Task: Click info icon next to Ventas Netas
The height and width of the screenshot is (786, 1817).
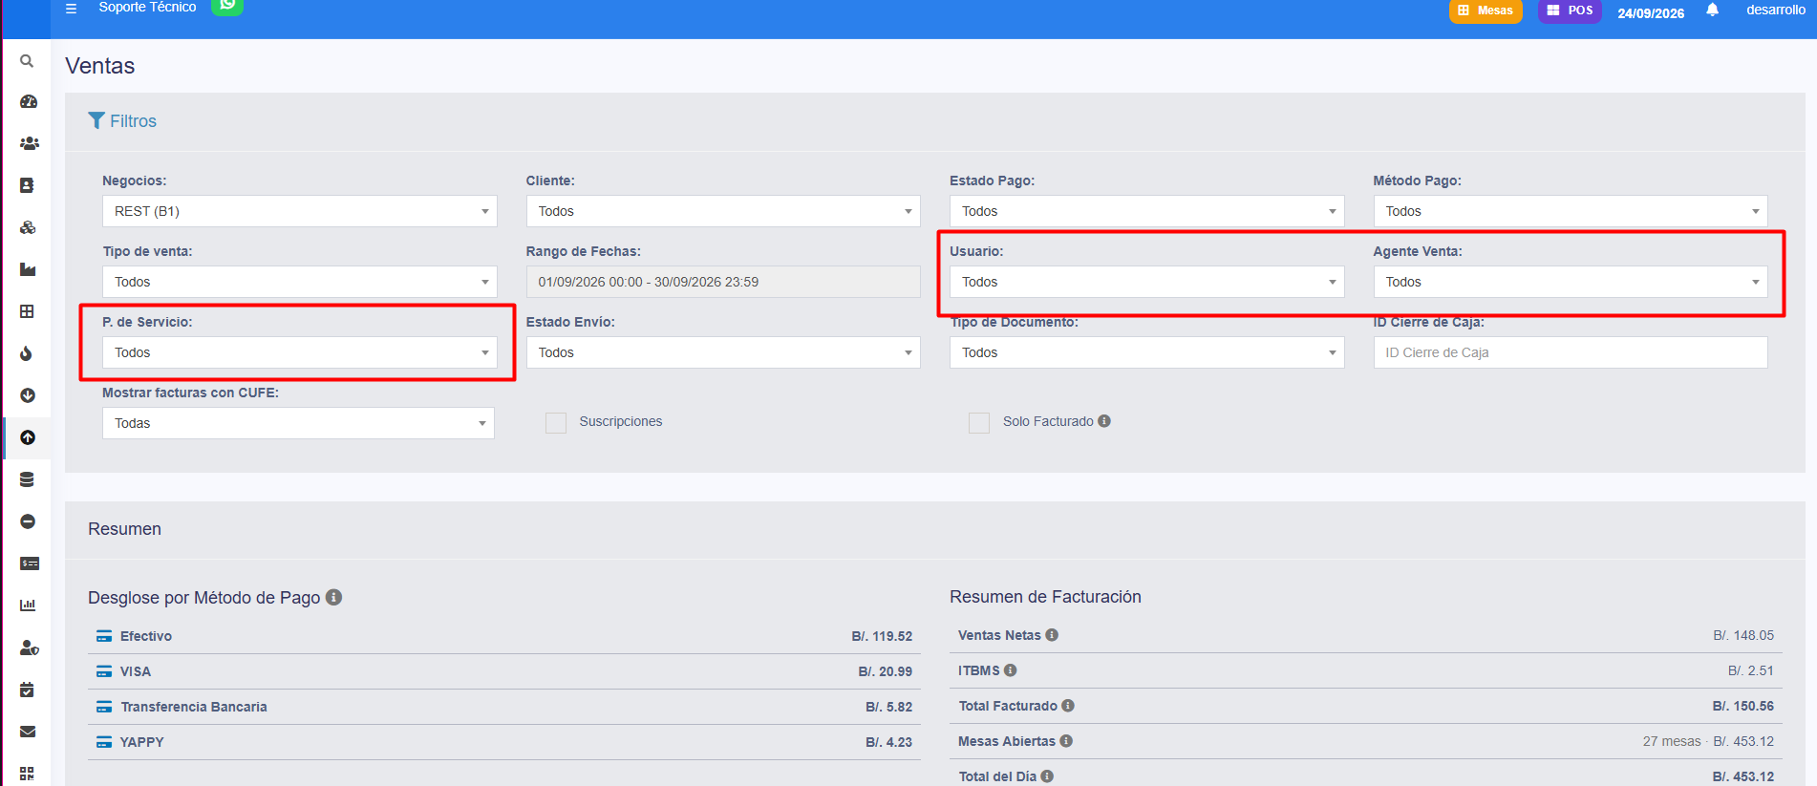Action: point(1052,635)
